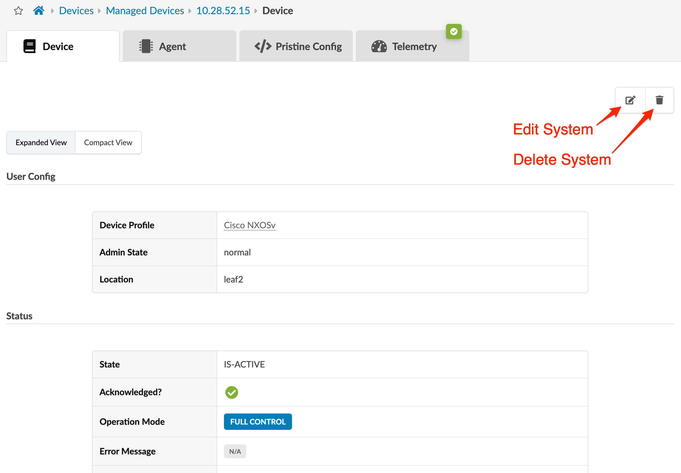Screen dimensions: 681x473
Task: Click the FULL CONTROL operation mode badge
Action: 258,422
